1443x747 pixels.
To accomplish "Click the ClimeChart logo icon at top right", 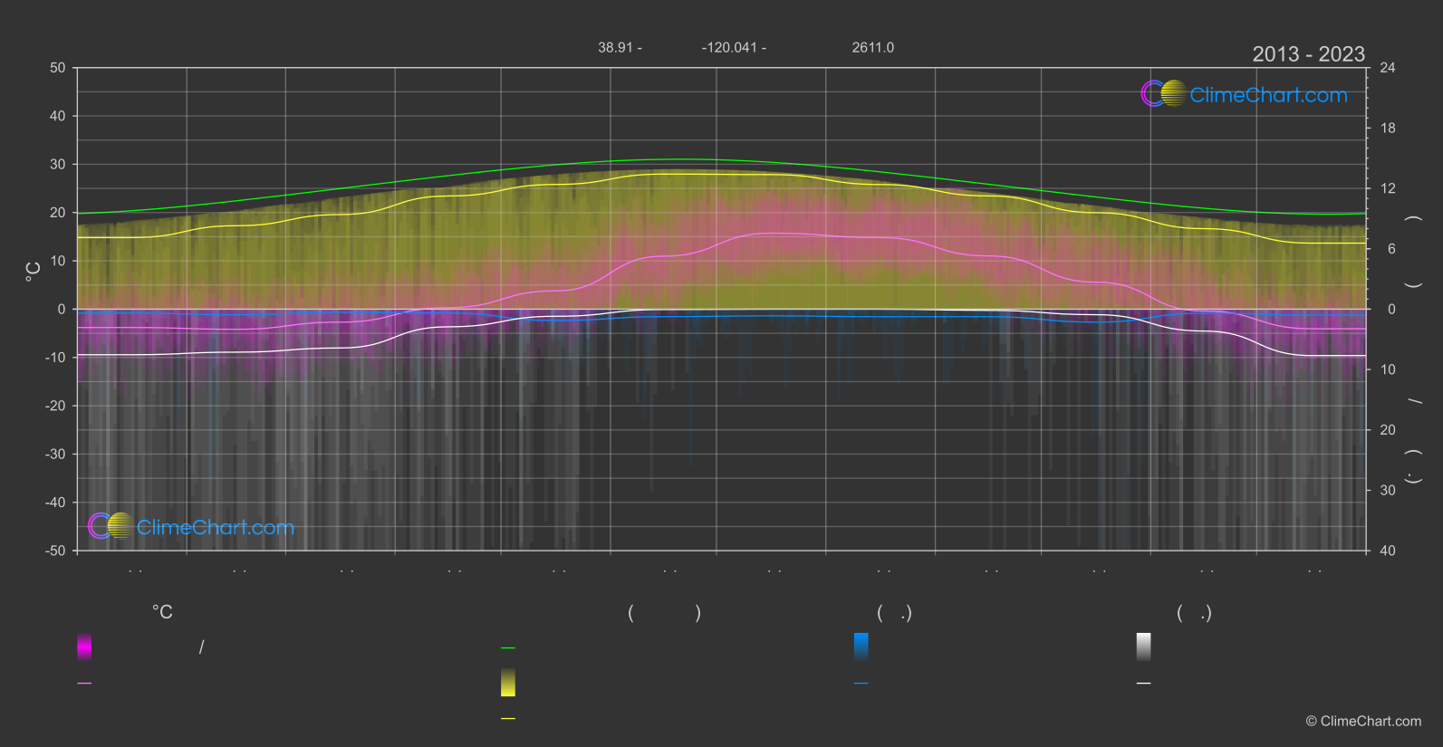I will pos(1163,94).
